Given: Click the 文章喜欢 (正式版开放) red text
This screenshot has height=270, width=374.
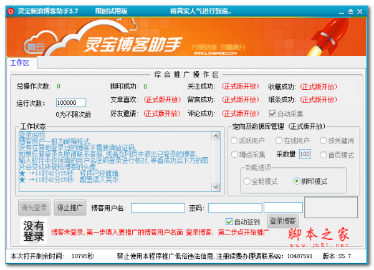Looking at the screenshot, I should pos(163,100).
